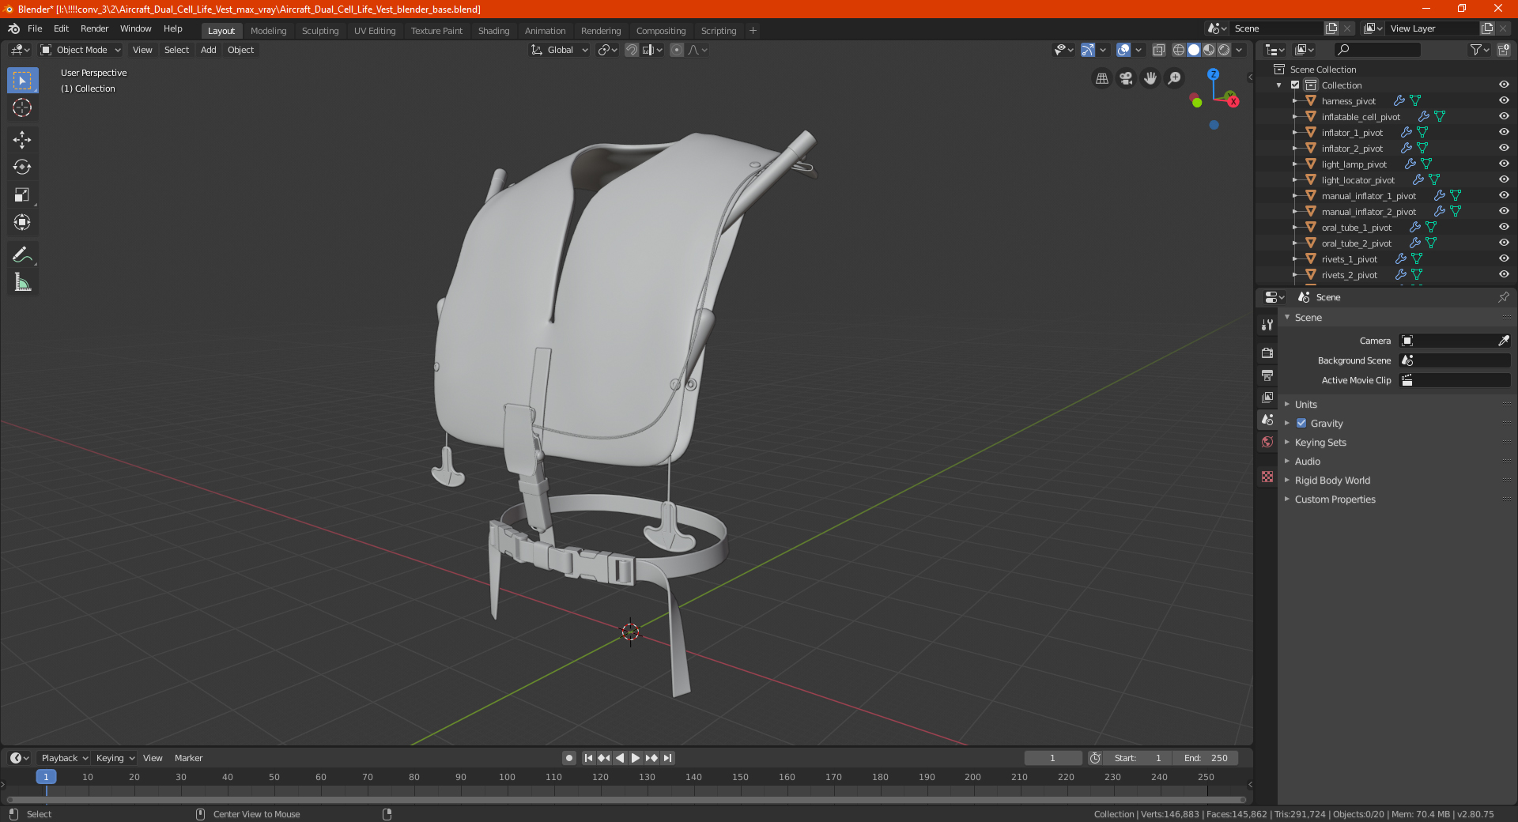The width and height of the screenshot is (1518, 822).
Task: Activate the Rotate tool
Action: tap(22, 168)
